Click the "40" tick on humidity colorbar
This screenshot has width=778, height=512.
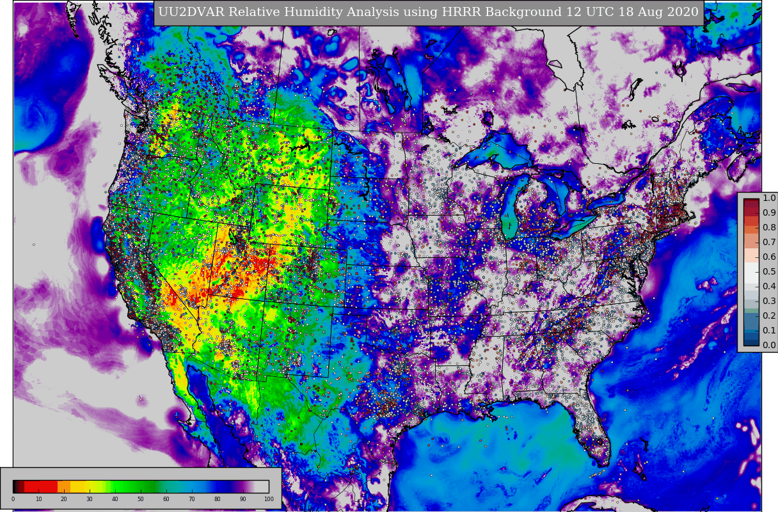pos(115,499)
